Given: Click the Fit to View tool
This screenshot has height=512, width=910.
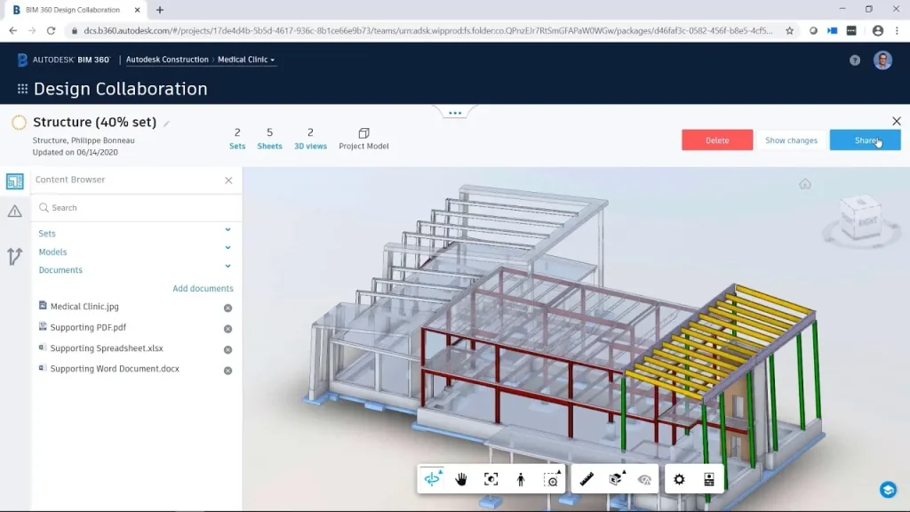Looking at the screenshot, I should tap(491, 479).
